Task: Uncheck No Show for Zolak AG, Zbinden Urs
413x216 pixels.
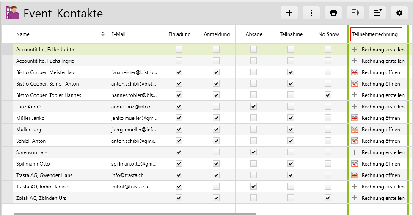Action: click(328, 198)
